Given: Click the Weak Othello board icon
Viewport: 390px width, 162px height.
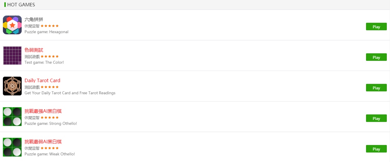Looking at the screenshot, I should [12, 147].
